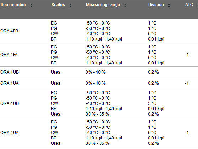Click the ORA 4UA item number

[10, 133]
